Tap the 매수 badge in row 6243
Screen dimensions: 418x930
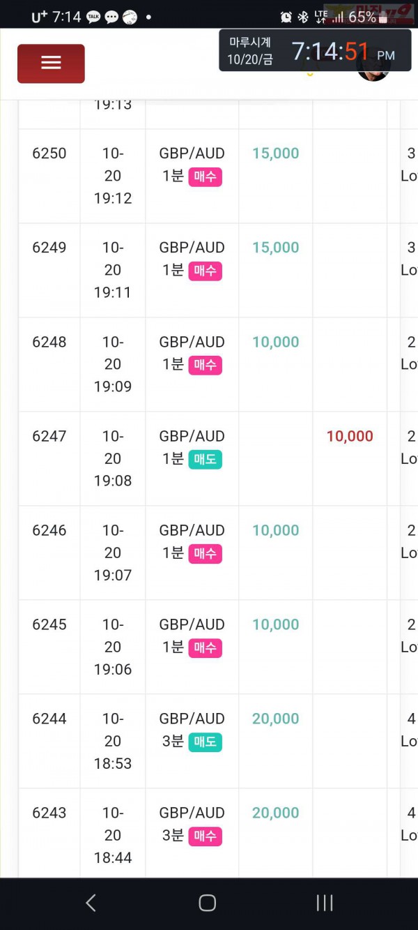click(205, 836)
